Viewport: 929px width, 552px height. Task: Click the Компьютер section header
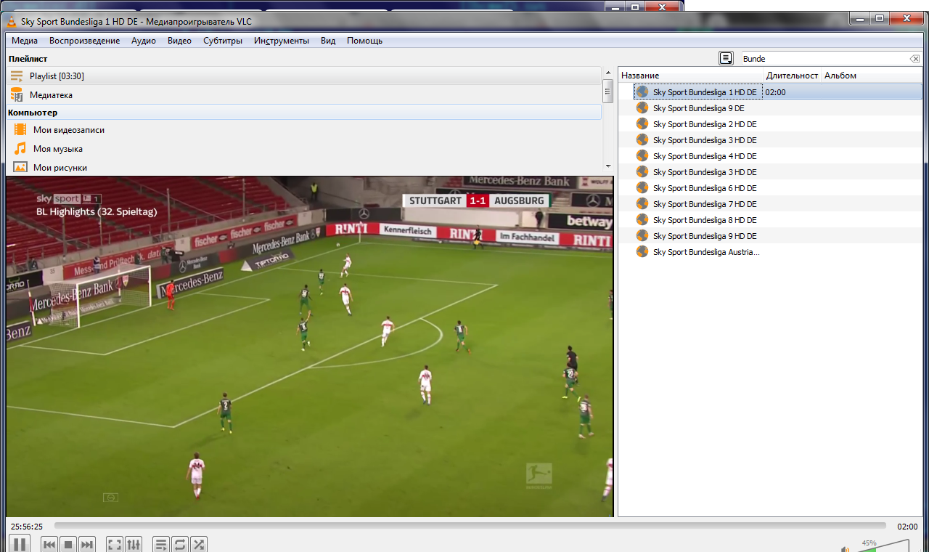coord(303,113)
